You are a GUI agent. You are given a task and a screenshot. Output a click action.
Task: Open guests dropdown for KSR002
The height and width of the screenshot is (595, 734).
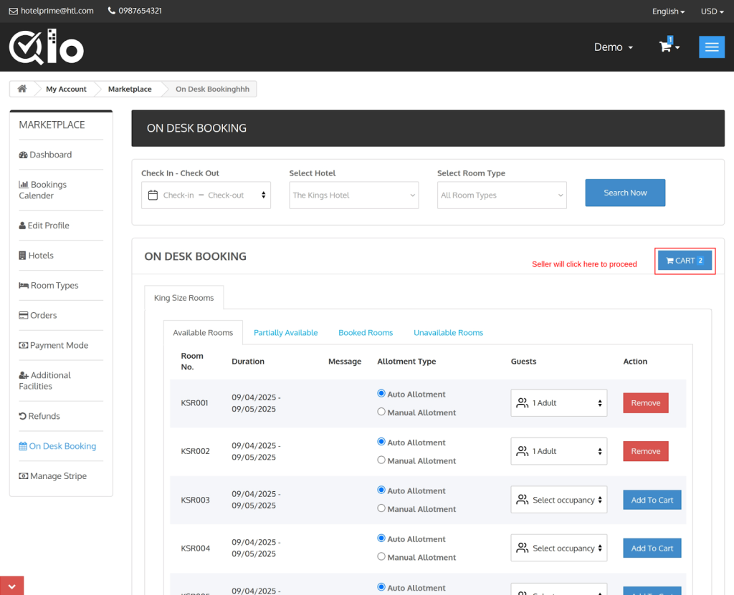[x=559, y=451]
